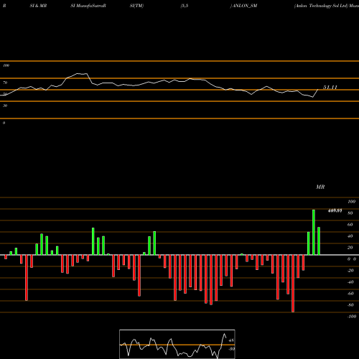Click the 20 label on MR axis

click(x=350, y=248)
